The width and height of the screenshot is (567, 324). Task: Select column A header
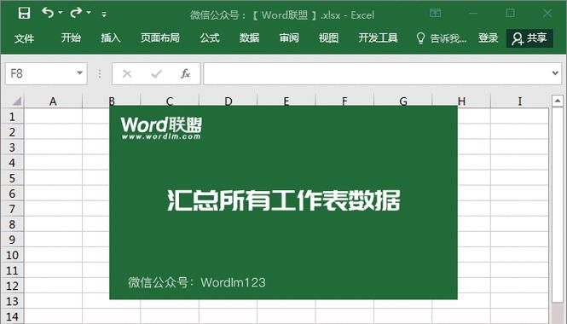tap(53, 101)
